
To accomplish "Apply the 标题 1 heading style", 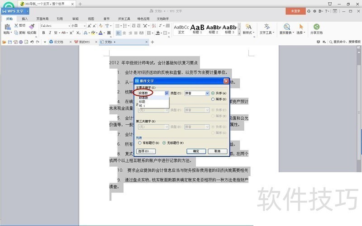I will (197, 29).
